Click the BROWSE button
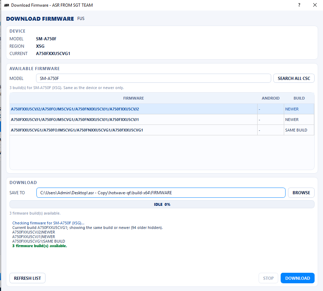 click(301, 192)
